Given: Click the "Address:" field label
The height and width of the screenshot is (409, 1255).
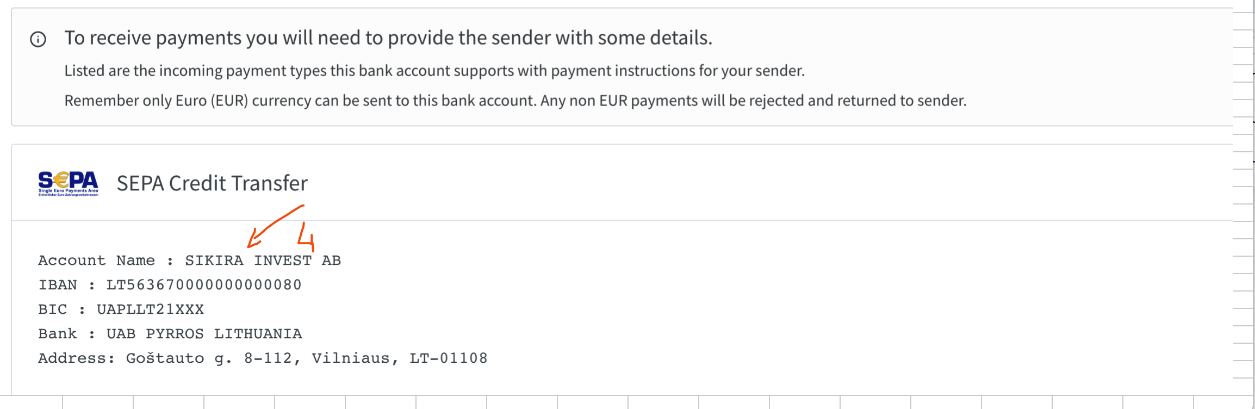Looking at the screenshot, I should pyautogui.click(x=76, y=358).
